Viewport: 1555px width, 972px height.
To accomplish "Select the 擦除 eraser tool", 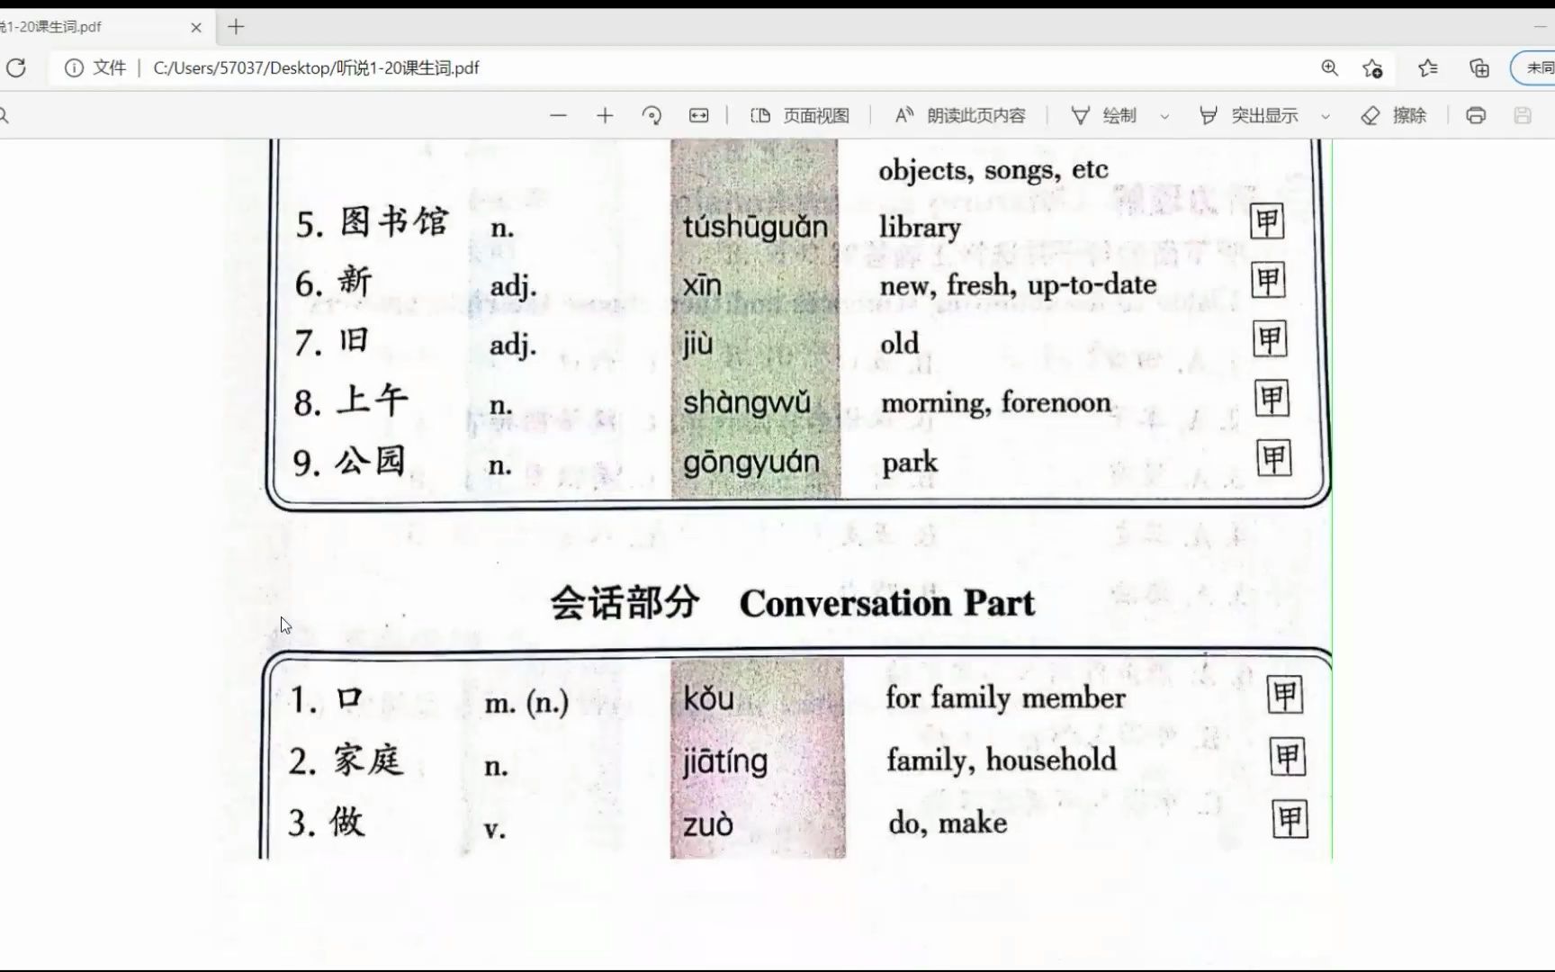I will tap(1394, 115).
